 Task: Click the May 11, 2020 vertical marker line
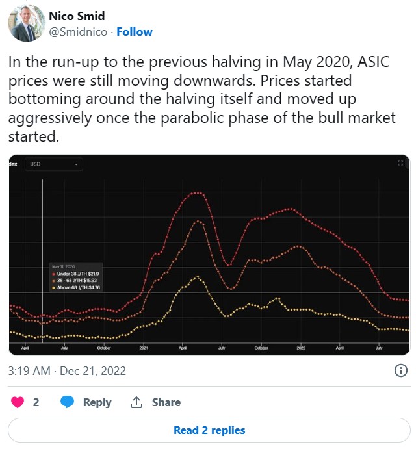[43, 261]
